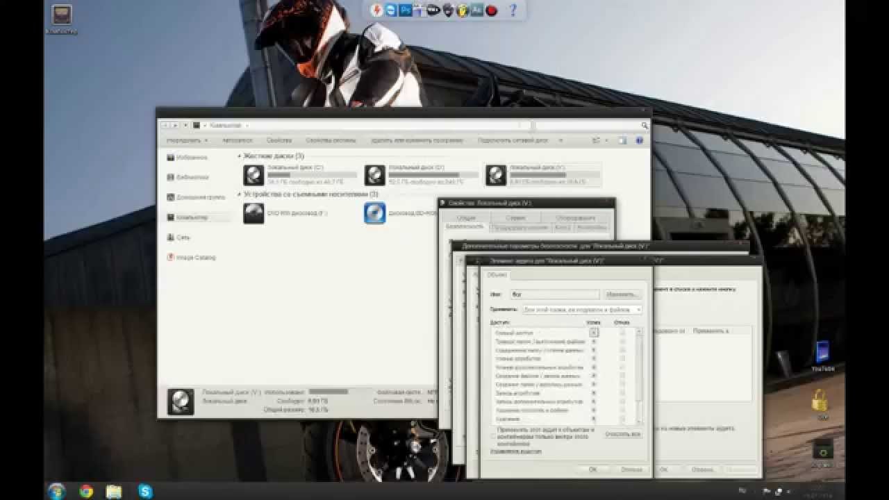Toggle Успех for Создание файлов / запись данных

[x=593, y=376]
